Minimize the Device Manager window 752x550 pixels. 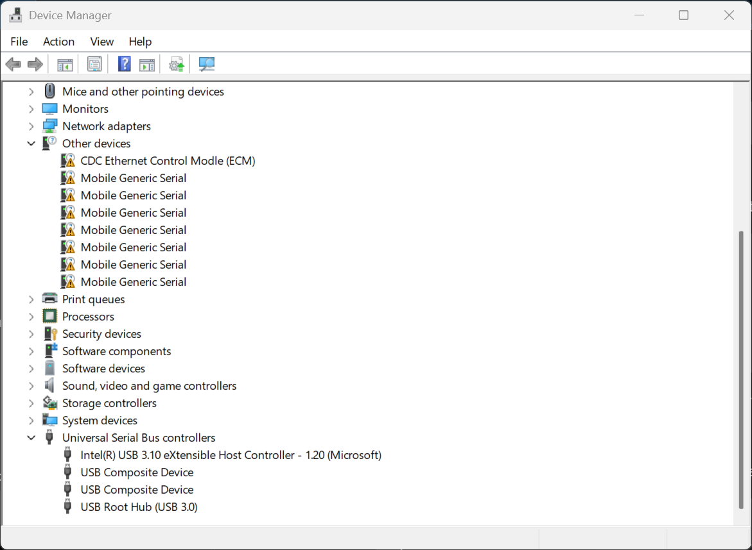[x=639, y=15]
